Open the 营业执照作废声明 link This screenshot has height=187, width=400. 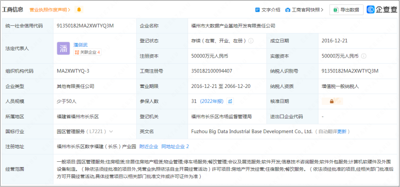click(x=50, y=10)
